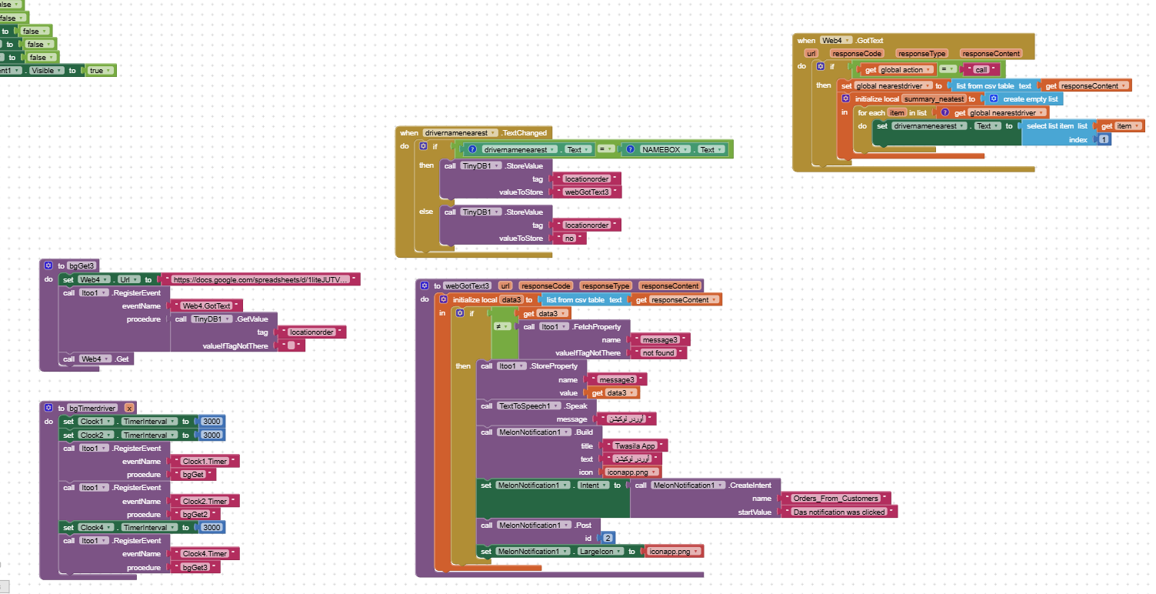Edit the summary_neatest local variable name

(x=933, y=99)
